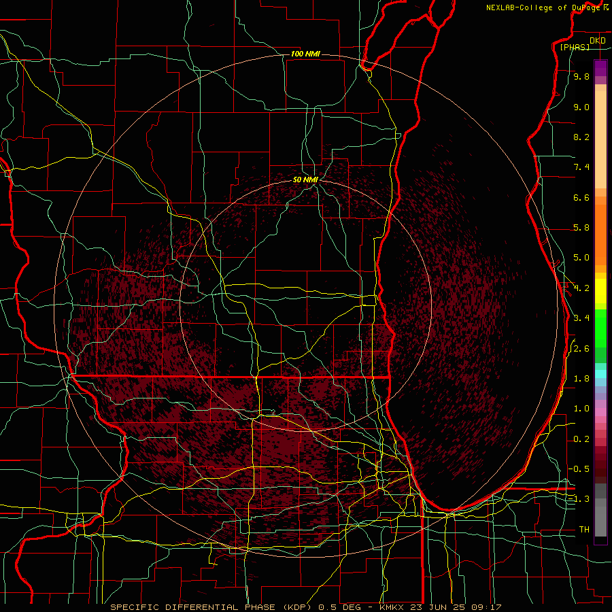This screenshot has height=612, width=612.
Task: Pick the pink segment of the color bar
Action: coord(600,412)
